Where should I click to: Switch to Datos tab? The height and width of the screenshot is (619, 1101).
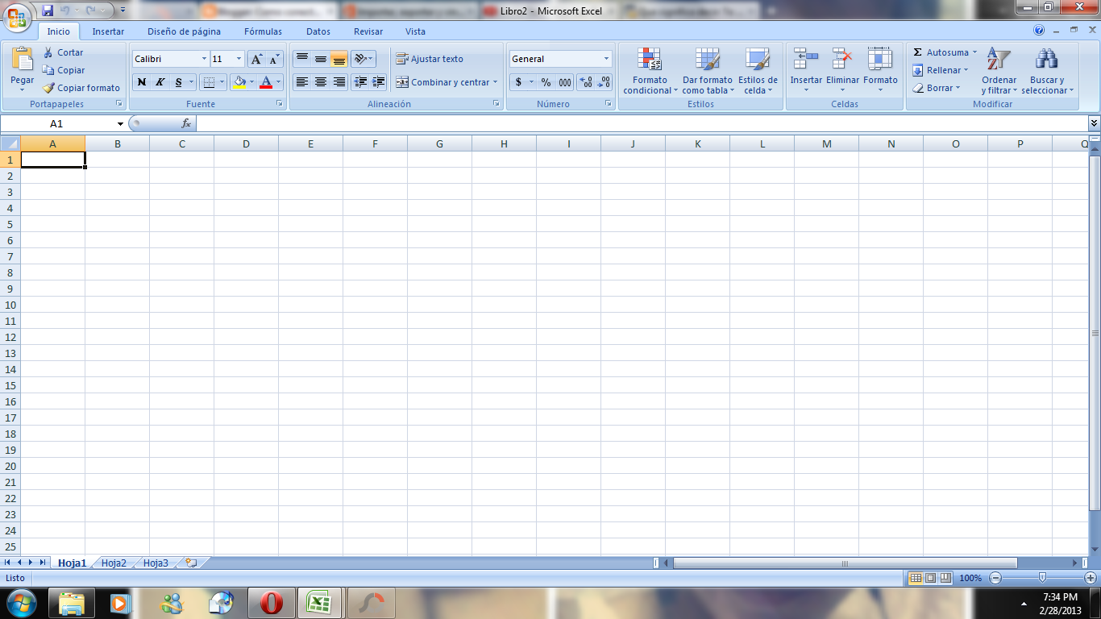click(318, 31)
